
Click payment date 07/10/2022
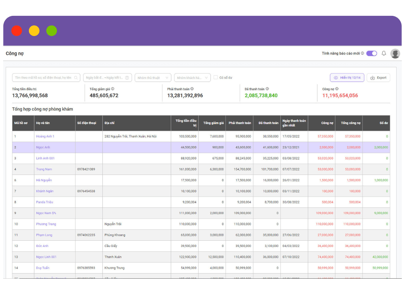tap(291, 257)
